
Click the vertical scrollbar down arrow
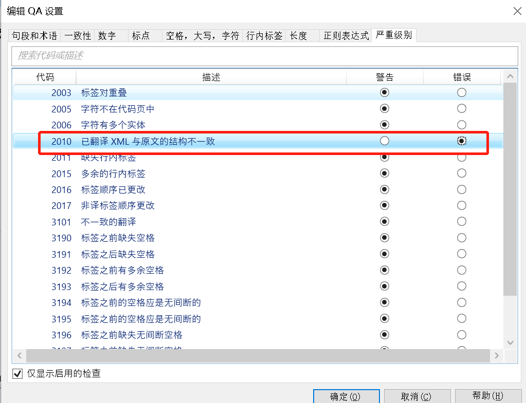click(x=510, y=342)
